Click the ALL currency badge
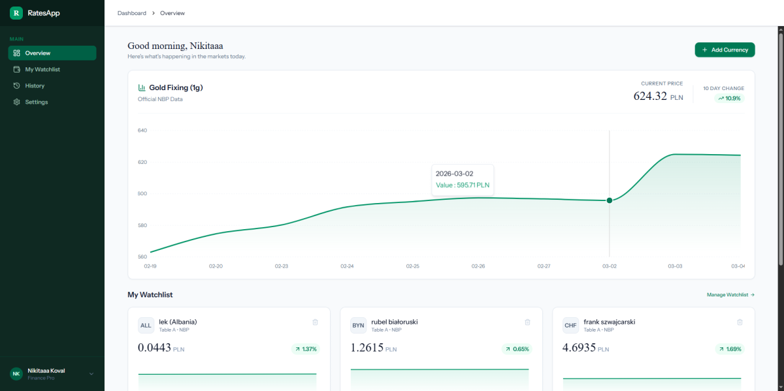The height and width of the screenshot is (391, 784). pyautogui.click(x=146, y=325)
